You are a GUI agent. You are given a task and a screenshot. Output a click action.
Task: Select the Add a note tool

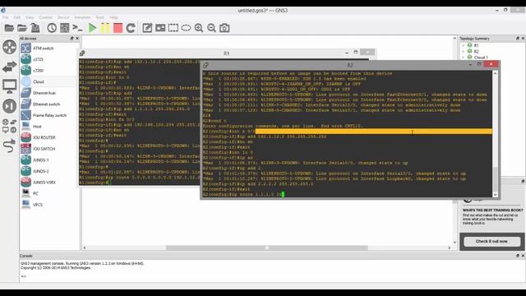tap(147, 28)
